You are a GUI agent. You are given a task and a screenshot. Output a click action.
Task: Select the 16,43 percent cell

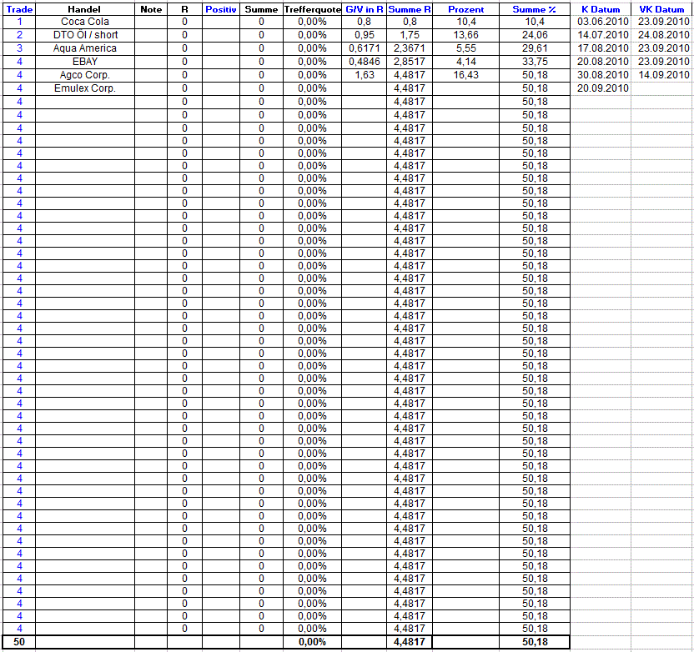(x=466, y=75)
